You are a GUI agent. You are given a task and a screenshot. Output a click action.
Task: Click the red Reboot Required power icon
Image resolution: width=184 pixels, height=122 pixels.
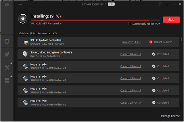pos(151,42)
